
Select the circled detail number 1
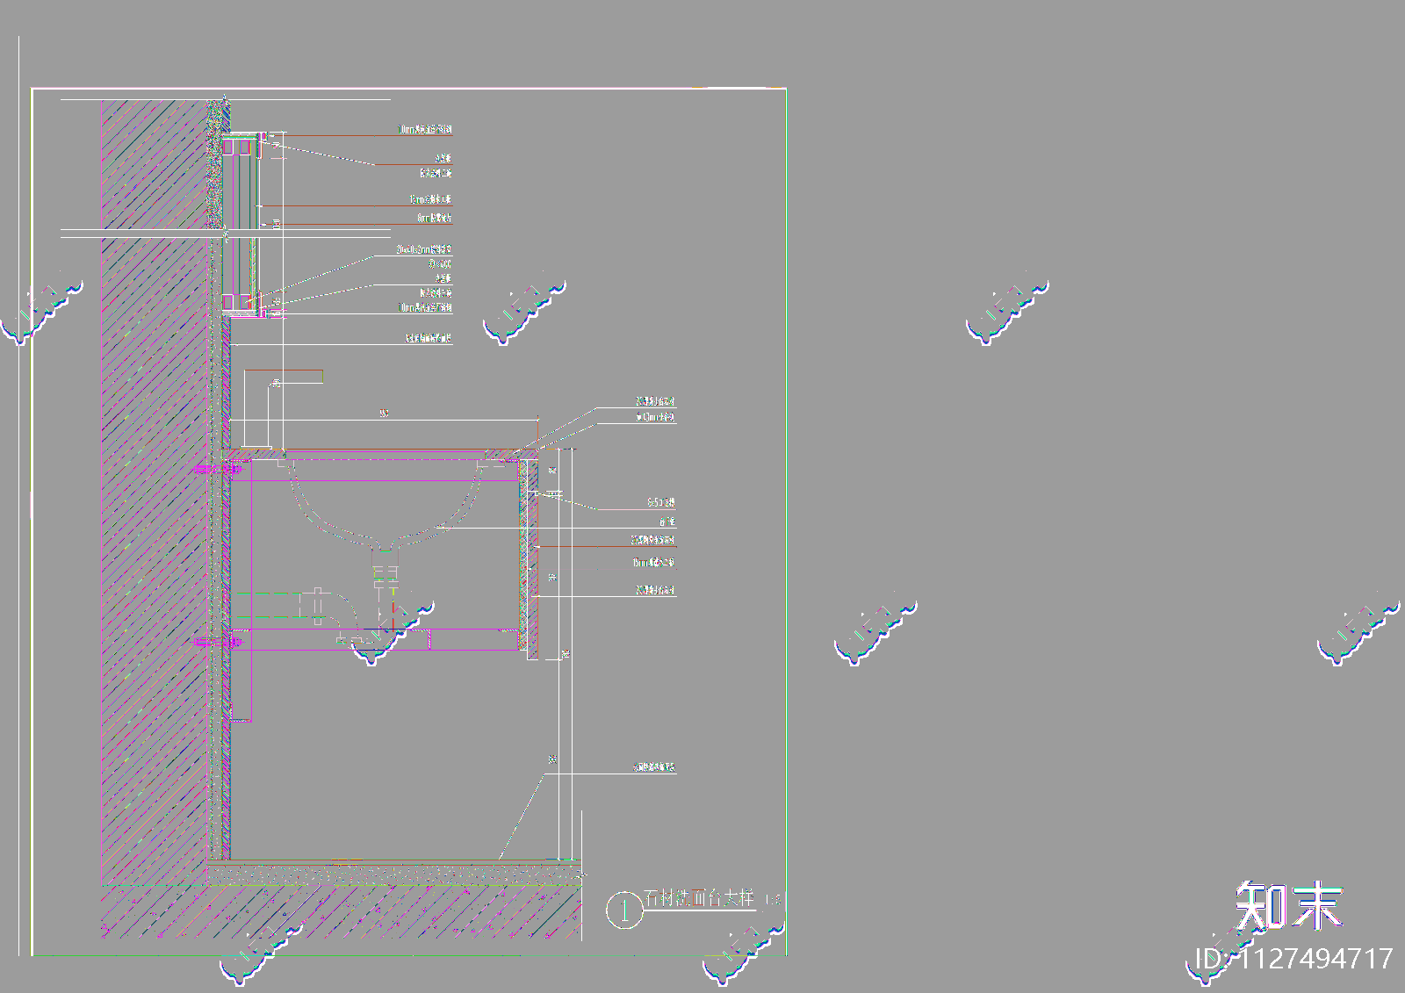(624, 910)
